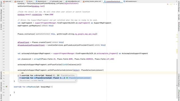Click the top yellow warning stripe marker
180x101 pixels.
(177, 35)
